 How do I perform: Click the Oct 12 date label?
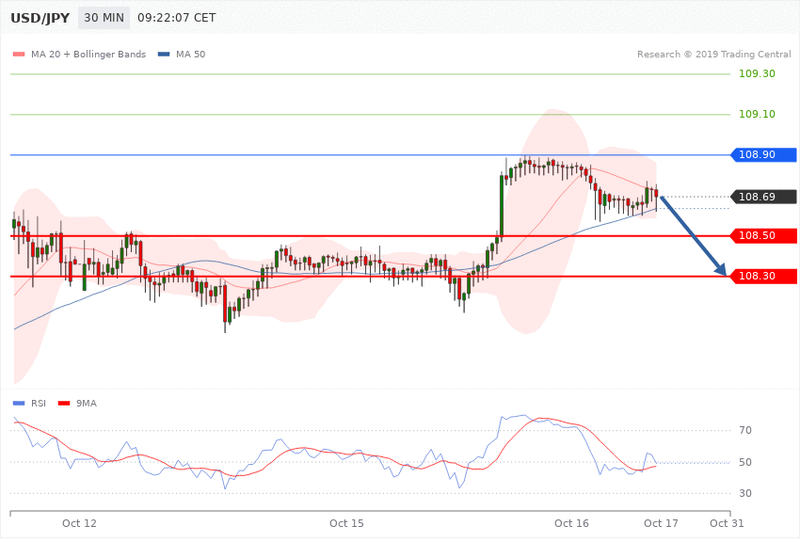(79, 523)
